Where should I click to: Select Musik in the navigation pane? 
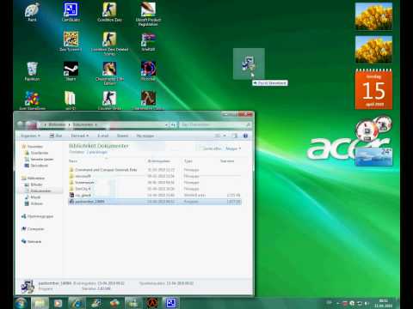[33, 197]
